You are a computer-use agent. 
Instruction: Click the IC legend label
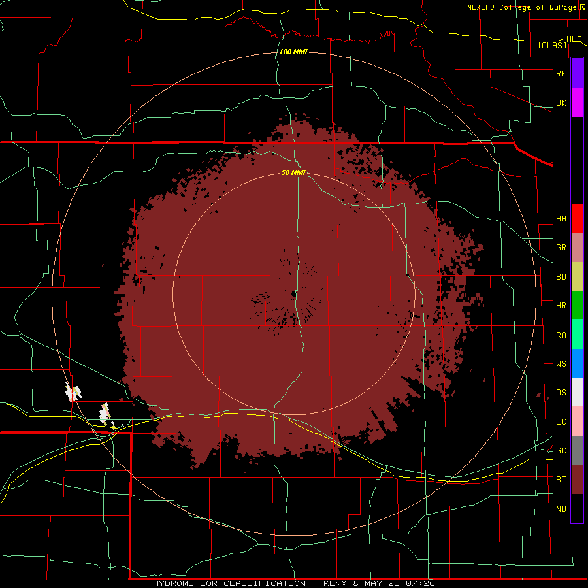(x=561, y=422)
